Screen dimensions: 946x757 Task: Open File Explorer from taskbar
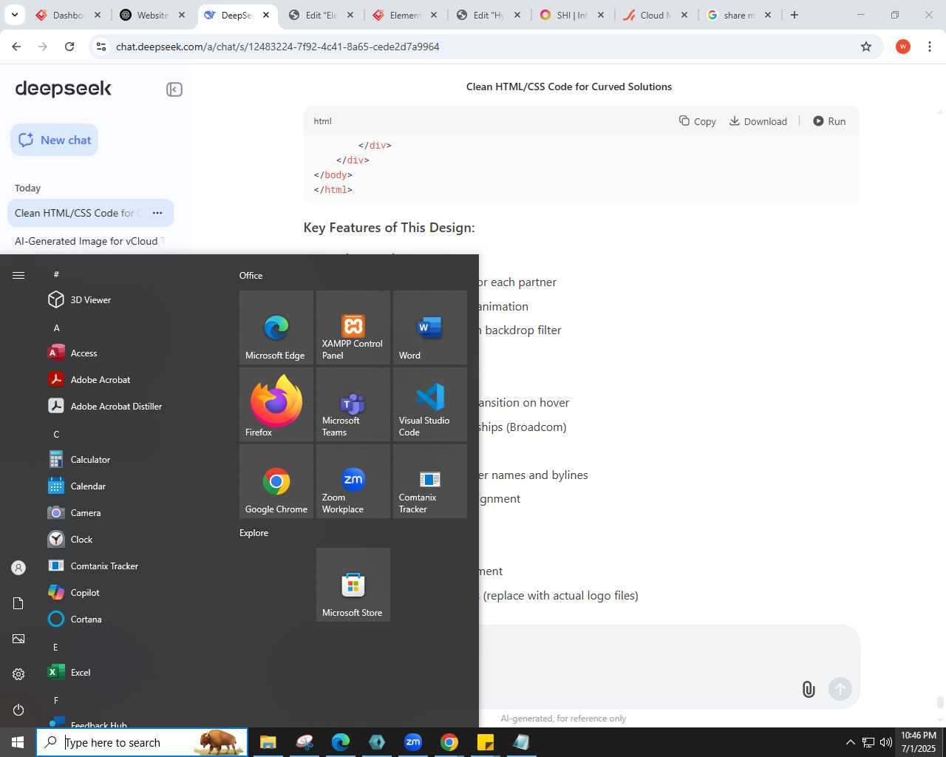click(268, 742)
